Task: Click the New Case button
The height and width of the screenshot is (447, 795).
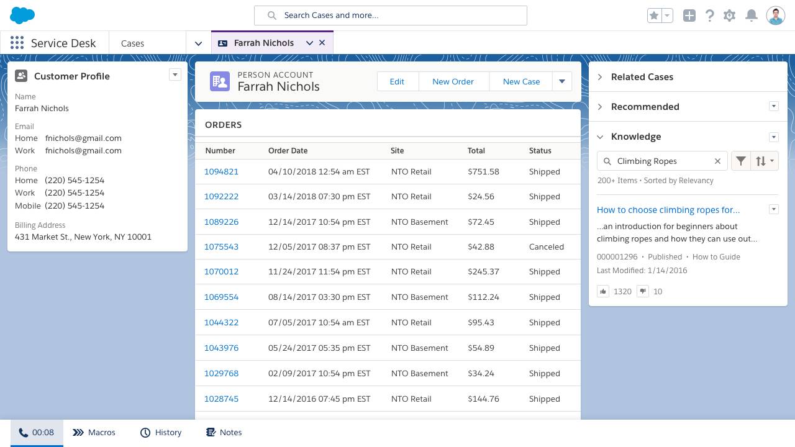Action: point(521,81)
